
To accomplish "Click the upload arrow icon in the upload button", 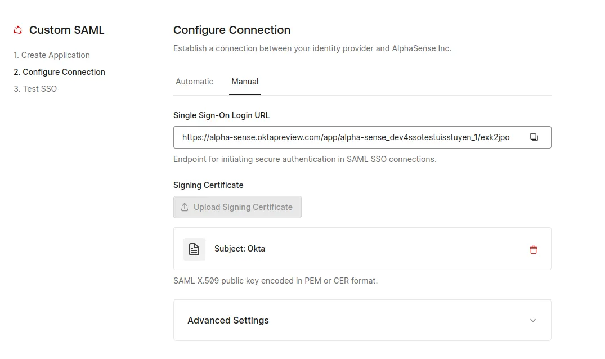I will click(x=185, y=207).
